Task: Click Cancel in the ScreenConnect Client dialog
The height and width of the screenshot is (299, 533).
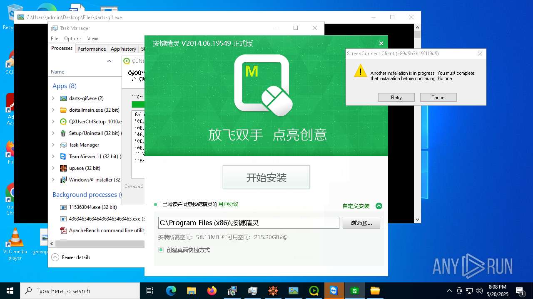Action: coord(438,97)
